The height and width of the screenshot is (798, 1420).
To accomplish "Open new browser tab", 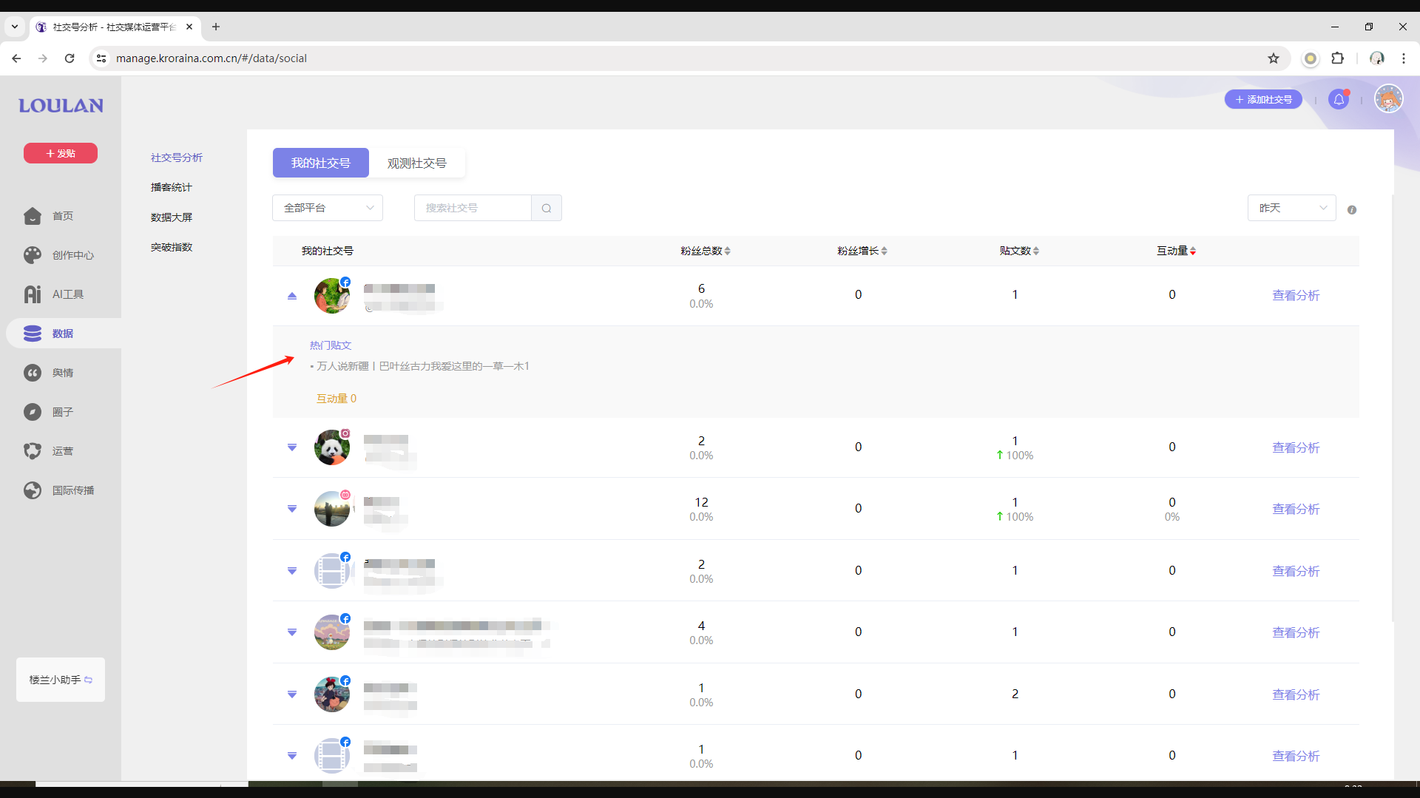I will pyautogui.click(x=216, y=27).
